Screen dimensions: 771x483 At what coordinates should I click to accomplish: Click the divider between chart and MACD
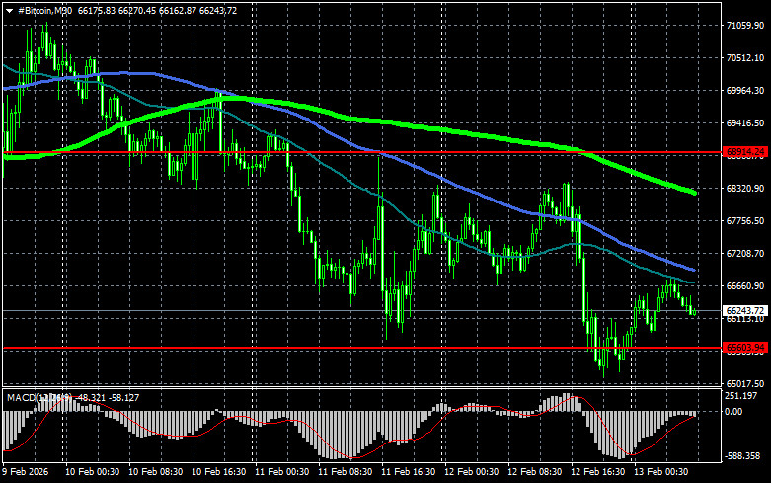pos(355,388)
